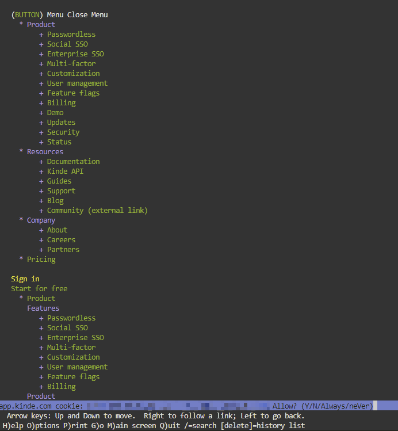Open Customization under the Features heading
Viewport: 398px width, 431px height.
[x=74, y=357]
